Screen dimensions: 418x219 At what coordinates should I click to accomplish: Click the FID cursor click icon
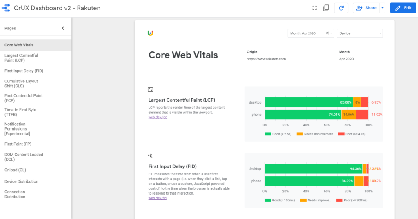[150, 156]
